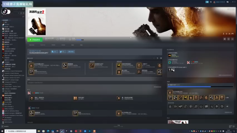Open link to all friends who played
The height and width of the screenshot is (133, 237).
click(x=225, y=75)
